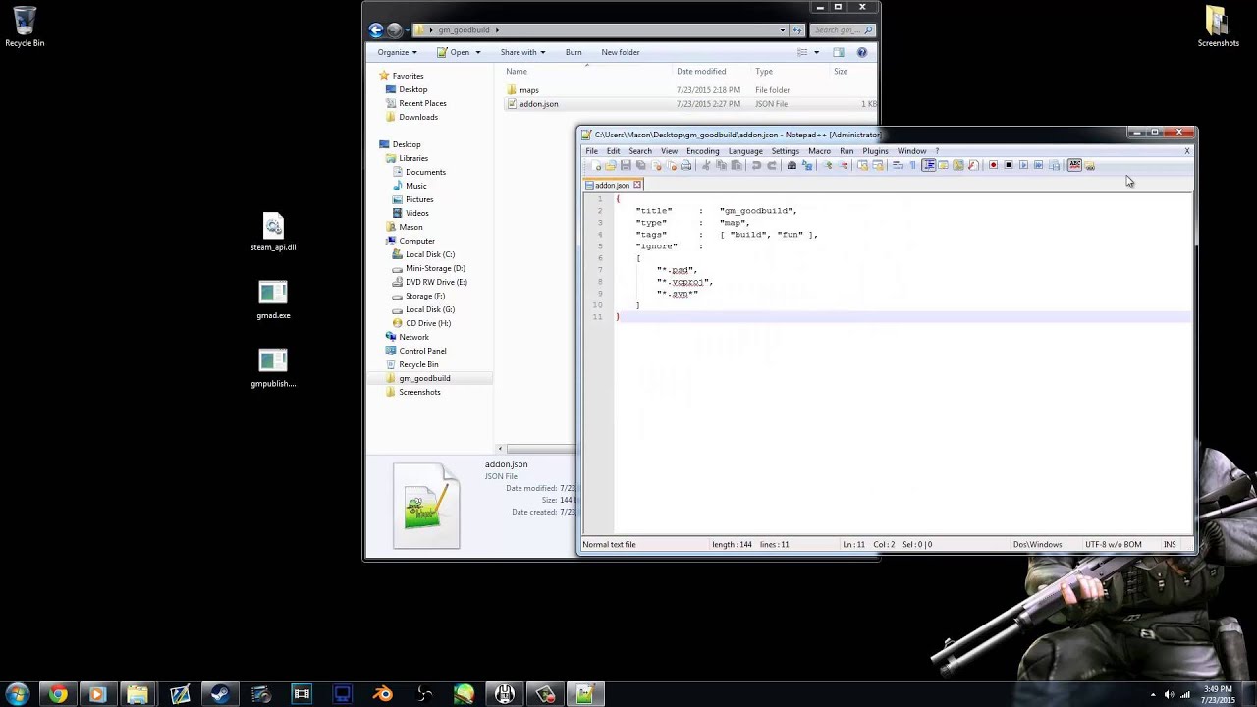1257x707 pixels.
Task: Click the Recycle Bin desktop icon
Action: (25, 27)
